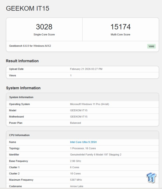Click the Cluster 1 label

point(14,167)
